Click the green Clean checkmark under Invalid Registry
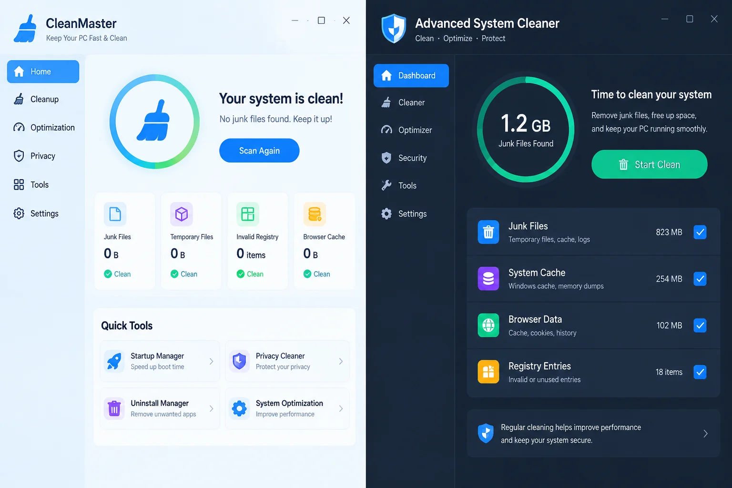 click(x=241, y=274)
